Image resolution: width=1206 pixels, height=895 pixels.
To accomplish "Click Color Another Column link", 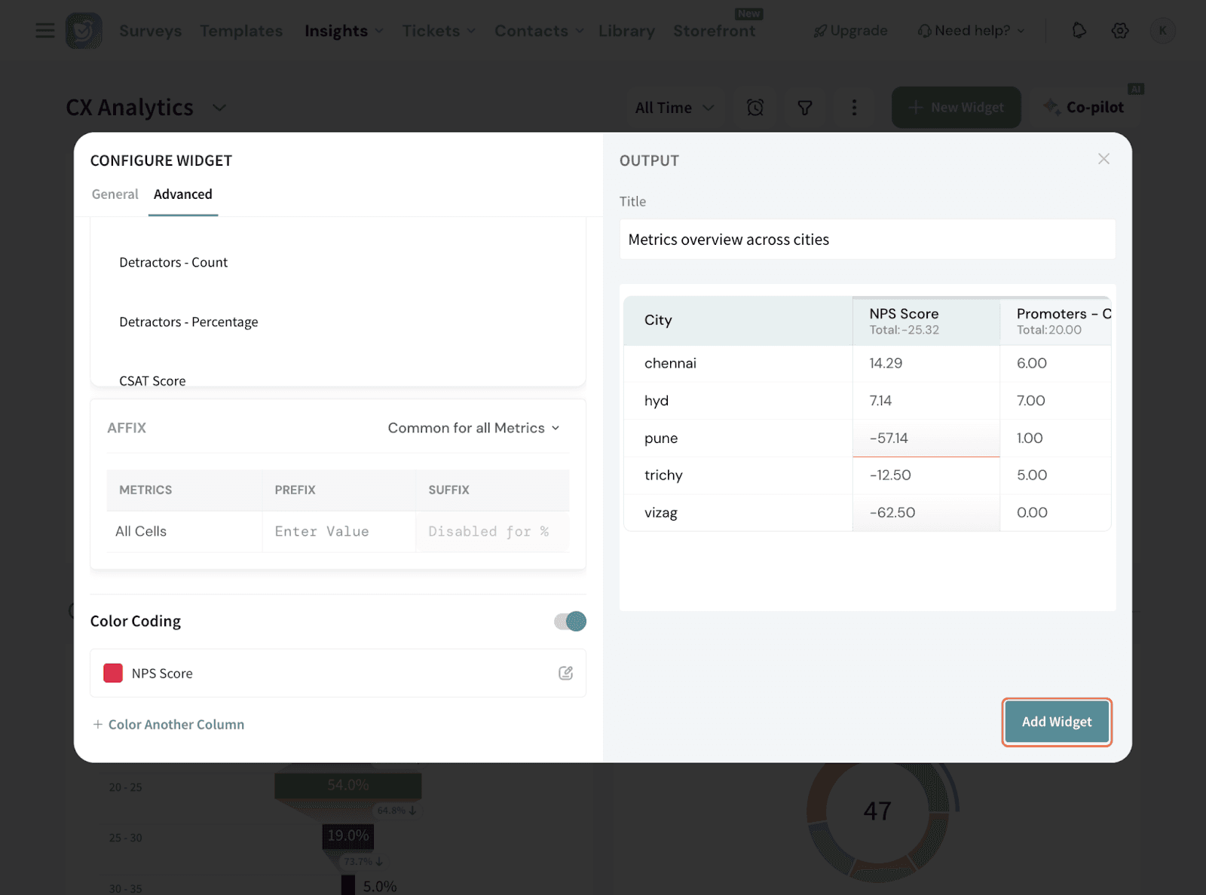I will click(168, 725).
